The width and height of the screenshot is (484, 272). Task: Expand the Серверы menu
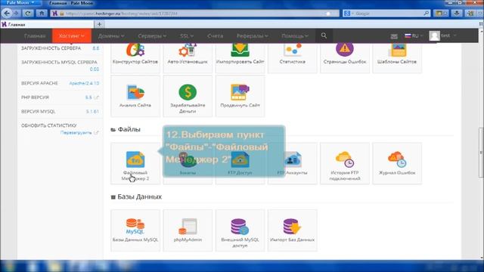click(x=152, y=36)
